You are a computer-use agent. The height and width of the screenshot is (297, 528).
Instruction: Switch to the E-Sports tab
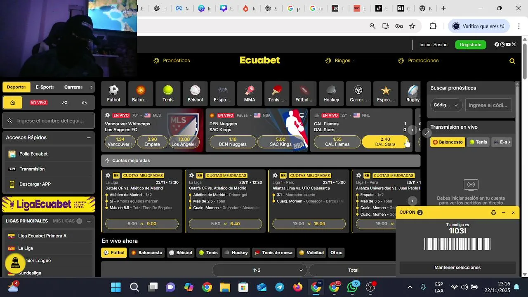point(45,87)
